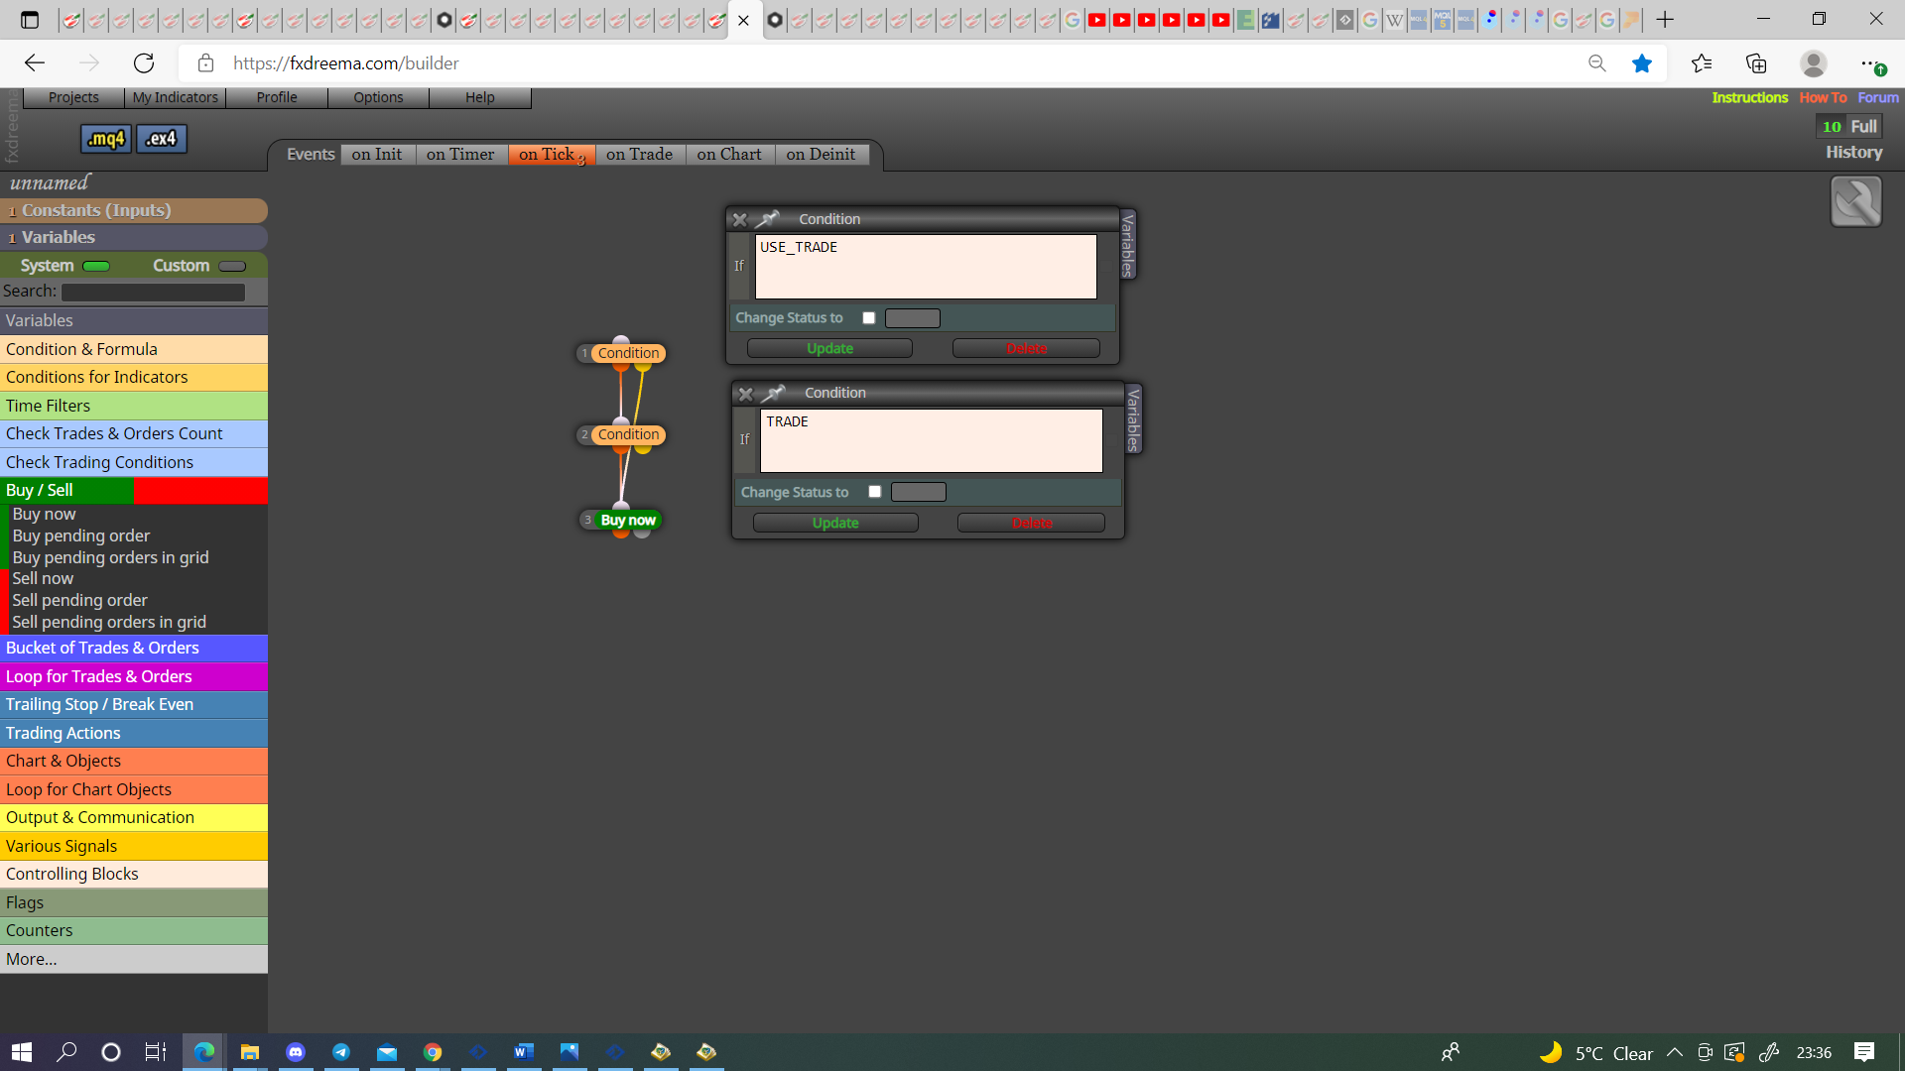Open Variables side tab on USE_TRADE panel
Image resolution: width=1905 pixels, height=1071 pixels.
click(x=1127, y=244)
